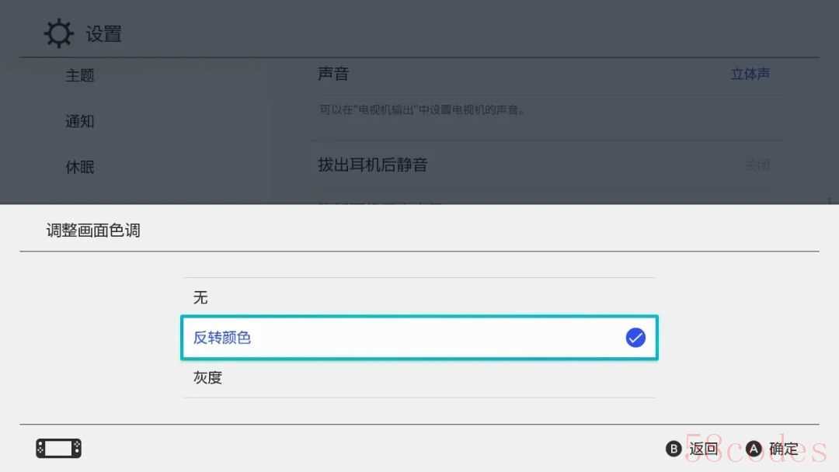
Task: Click the blue checkmark on 反转颜色
Action: [x=635, y=337]
